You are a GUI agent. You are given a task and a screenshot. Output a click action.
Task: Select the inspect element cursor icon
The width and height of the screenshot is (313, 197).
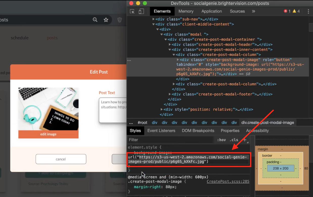(x=132, y=11)
